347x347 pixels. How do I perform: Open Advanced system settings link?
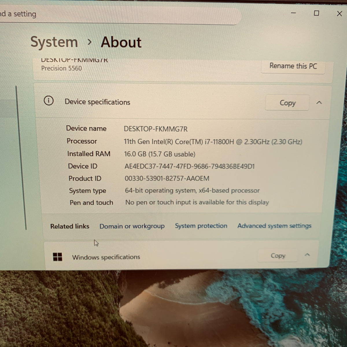tap(274, 226)
